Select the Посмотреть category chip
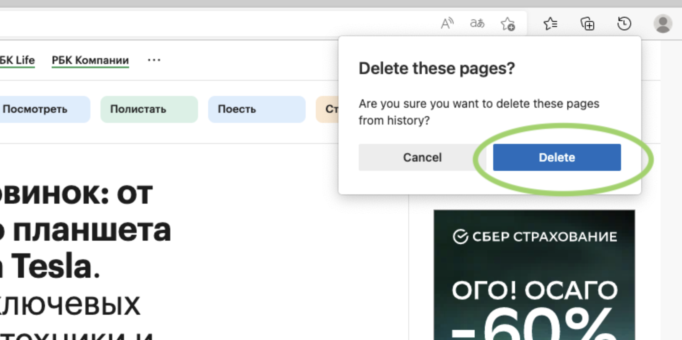This screenshot has width=682, height=340. 44,109
